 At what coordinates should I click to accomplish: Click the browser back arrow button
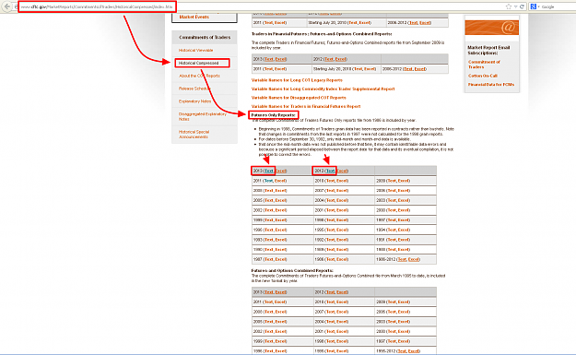click(x=7, y=6)
